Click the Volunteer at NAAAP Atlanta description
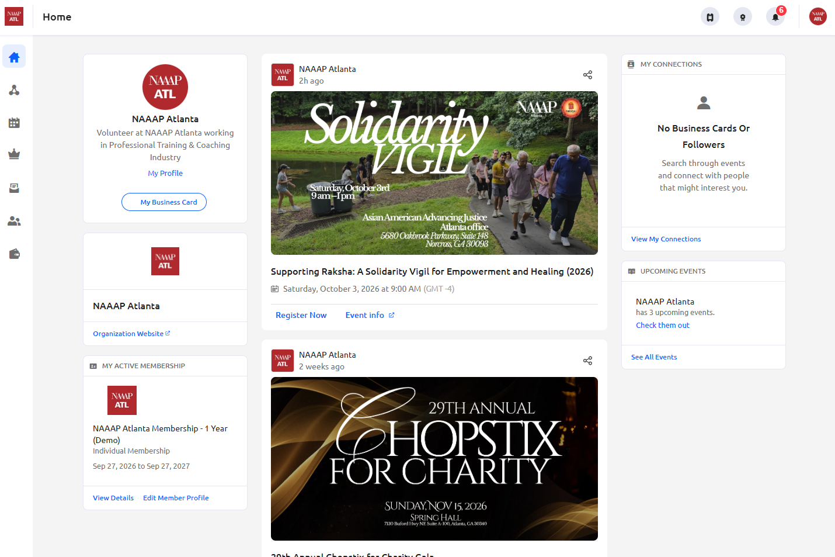The image size is (835, 557). point(165,145)
